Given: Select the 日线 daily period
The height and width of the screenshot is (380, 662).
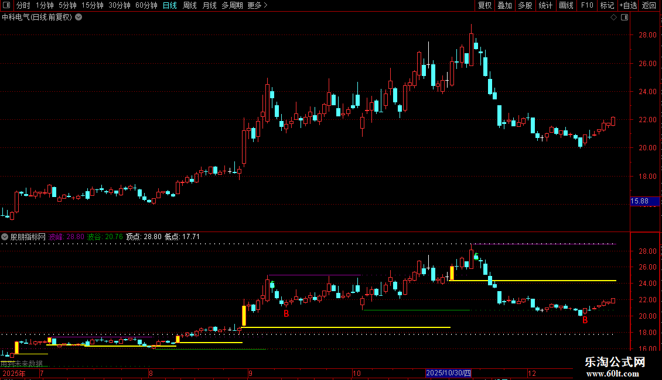Looking at the screenshot, I should [170, 5].
